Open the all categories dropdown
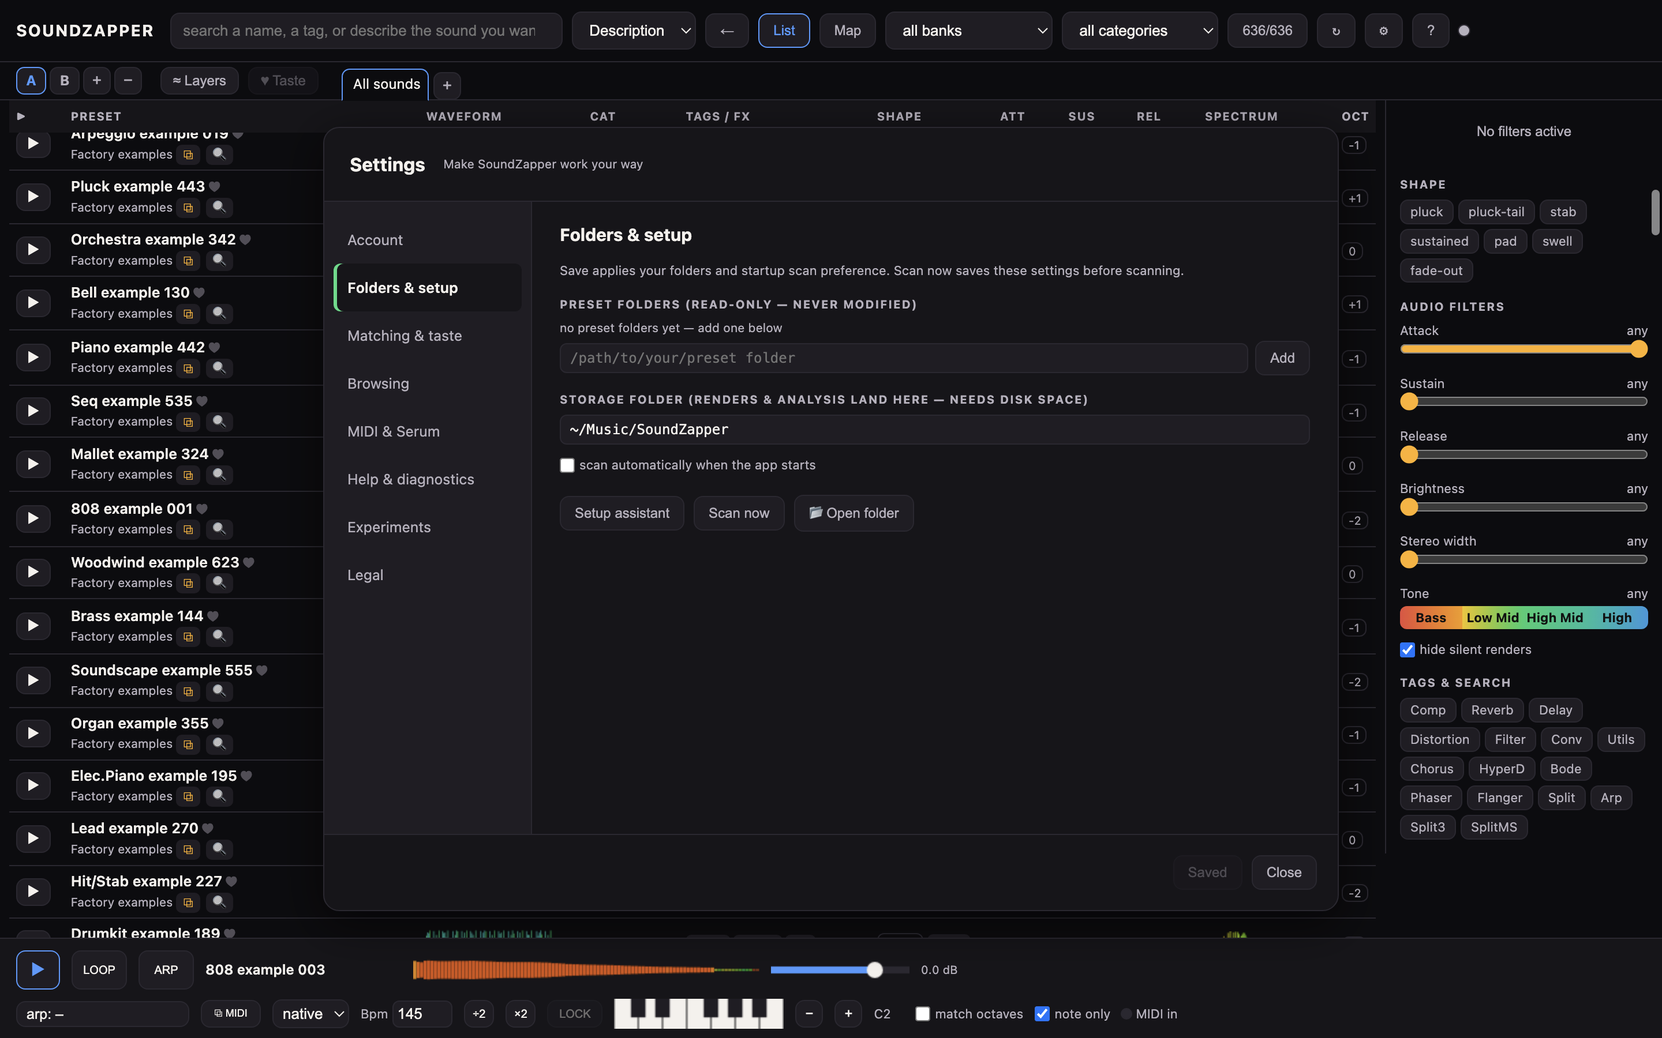Image resolution: width=1662 pixels, height=1038 pixels. pos(1139,31)
